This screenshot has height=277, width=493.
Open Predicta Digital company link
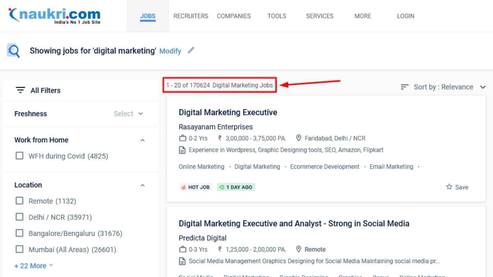[x=203, y=238]
